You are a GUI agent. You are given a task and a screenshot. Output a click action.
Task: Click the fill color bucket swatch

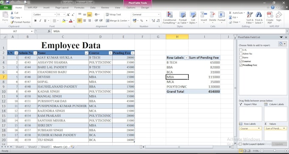click(64, 21)
